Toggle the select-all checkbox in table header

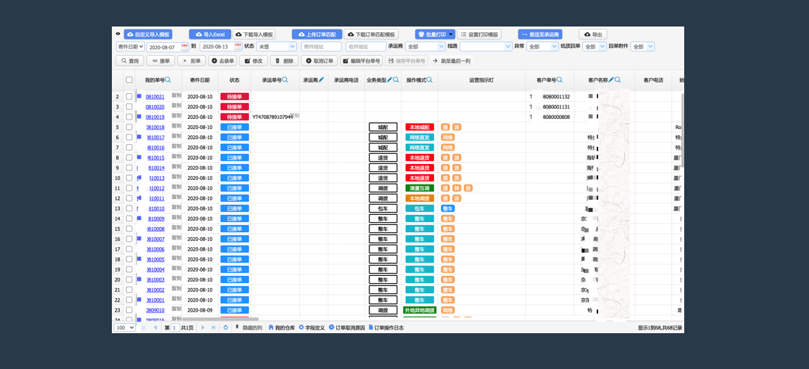click(x=129, y=80)
